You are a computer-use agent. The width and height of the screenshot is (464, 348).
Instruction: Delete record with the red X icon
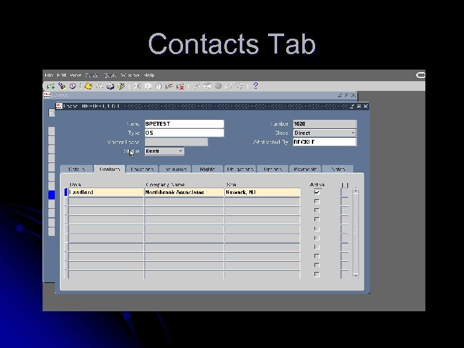[x=180, y=86]
